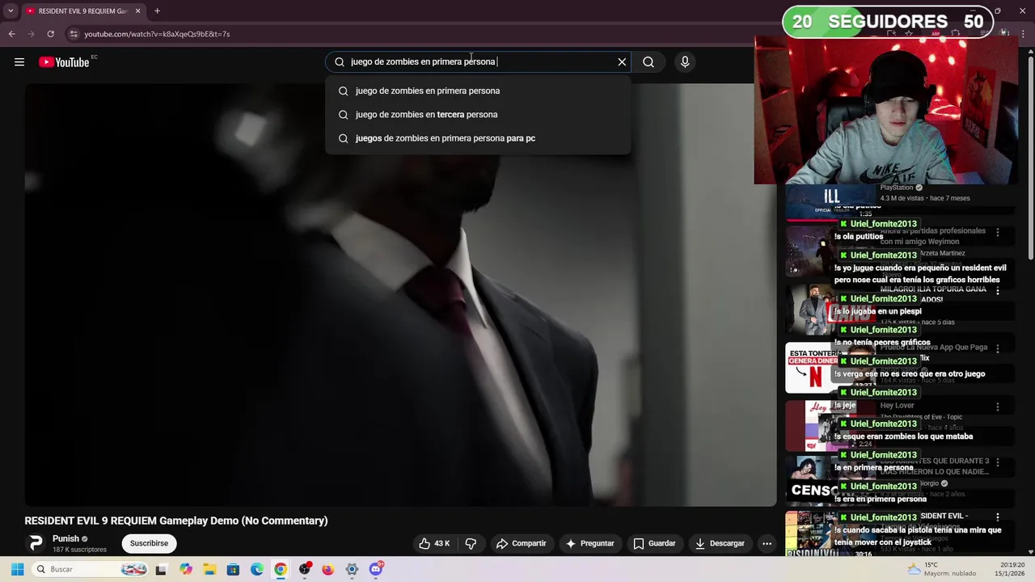
Task: Save the video with Guardar
Action: 654,543
